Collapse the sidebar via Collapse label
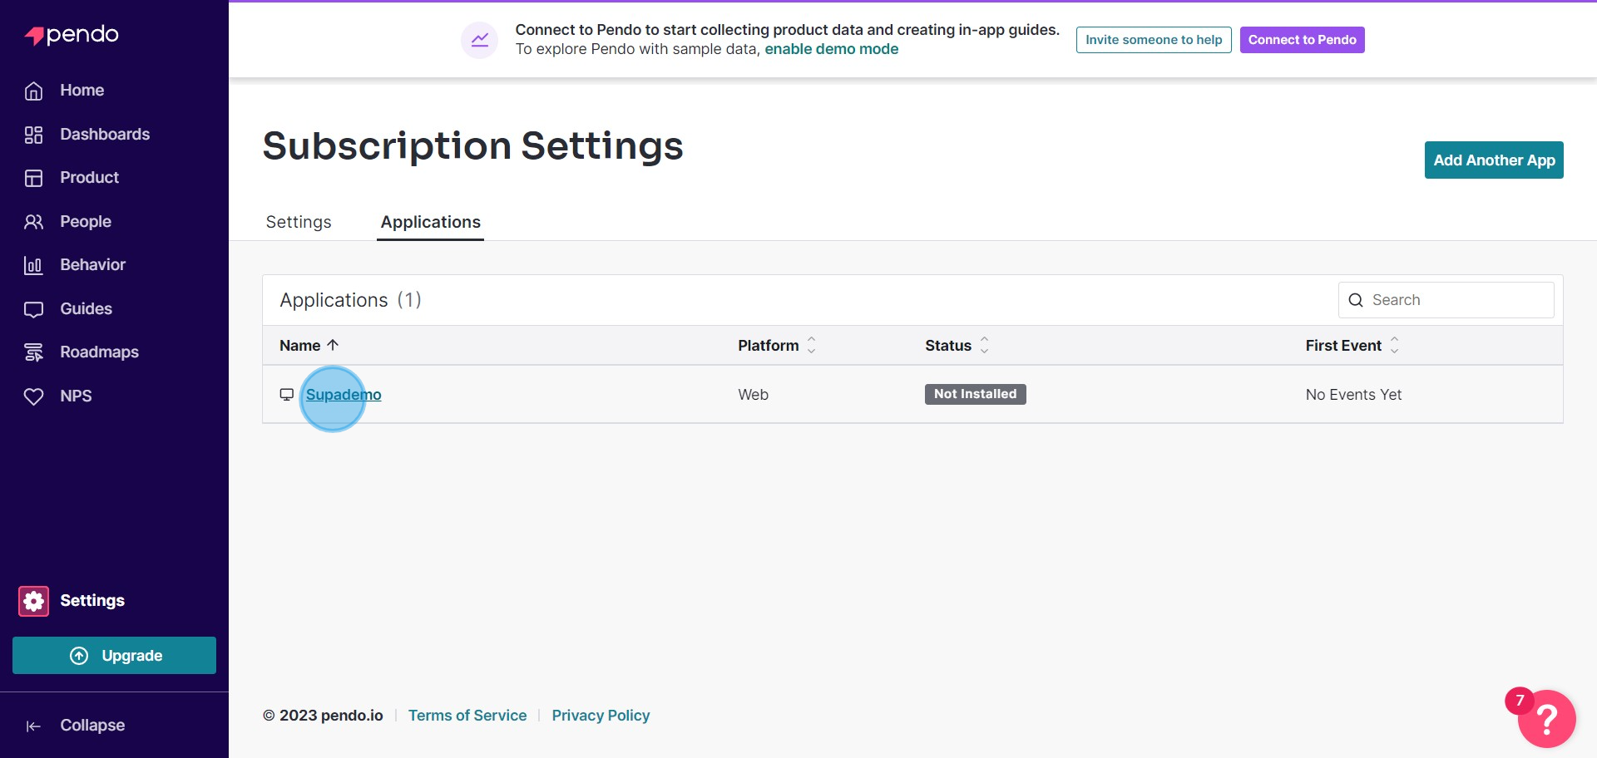This screenshot has width=1597, height=758. [x=92, y=726]
